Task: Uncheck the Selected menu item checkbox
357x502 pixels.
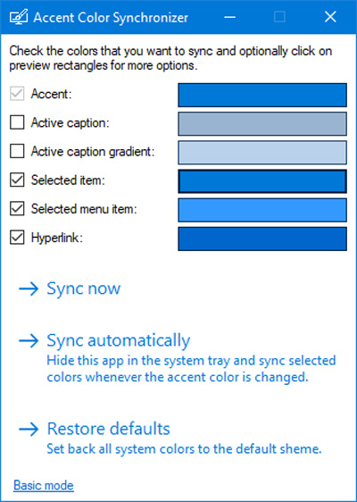Action: [x=17, y=209]
